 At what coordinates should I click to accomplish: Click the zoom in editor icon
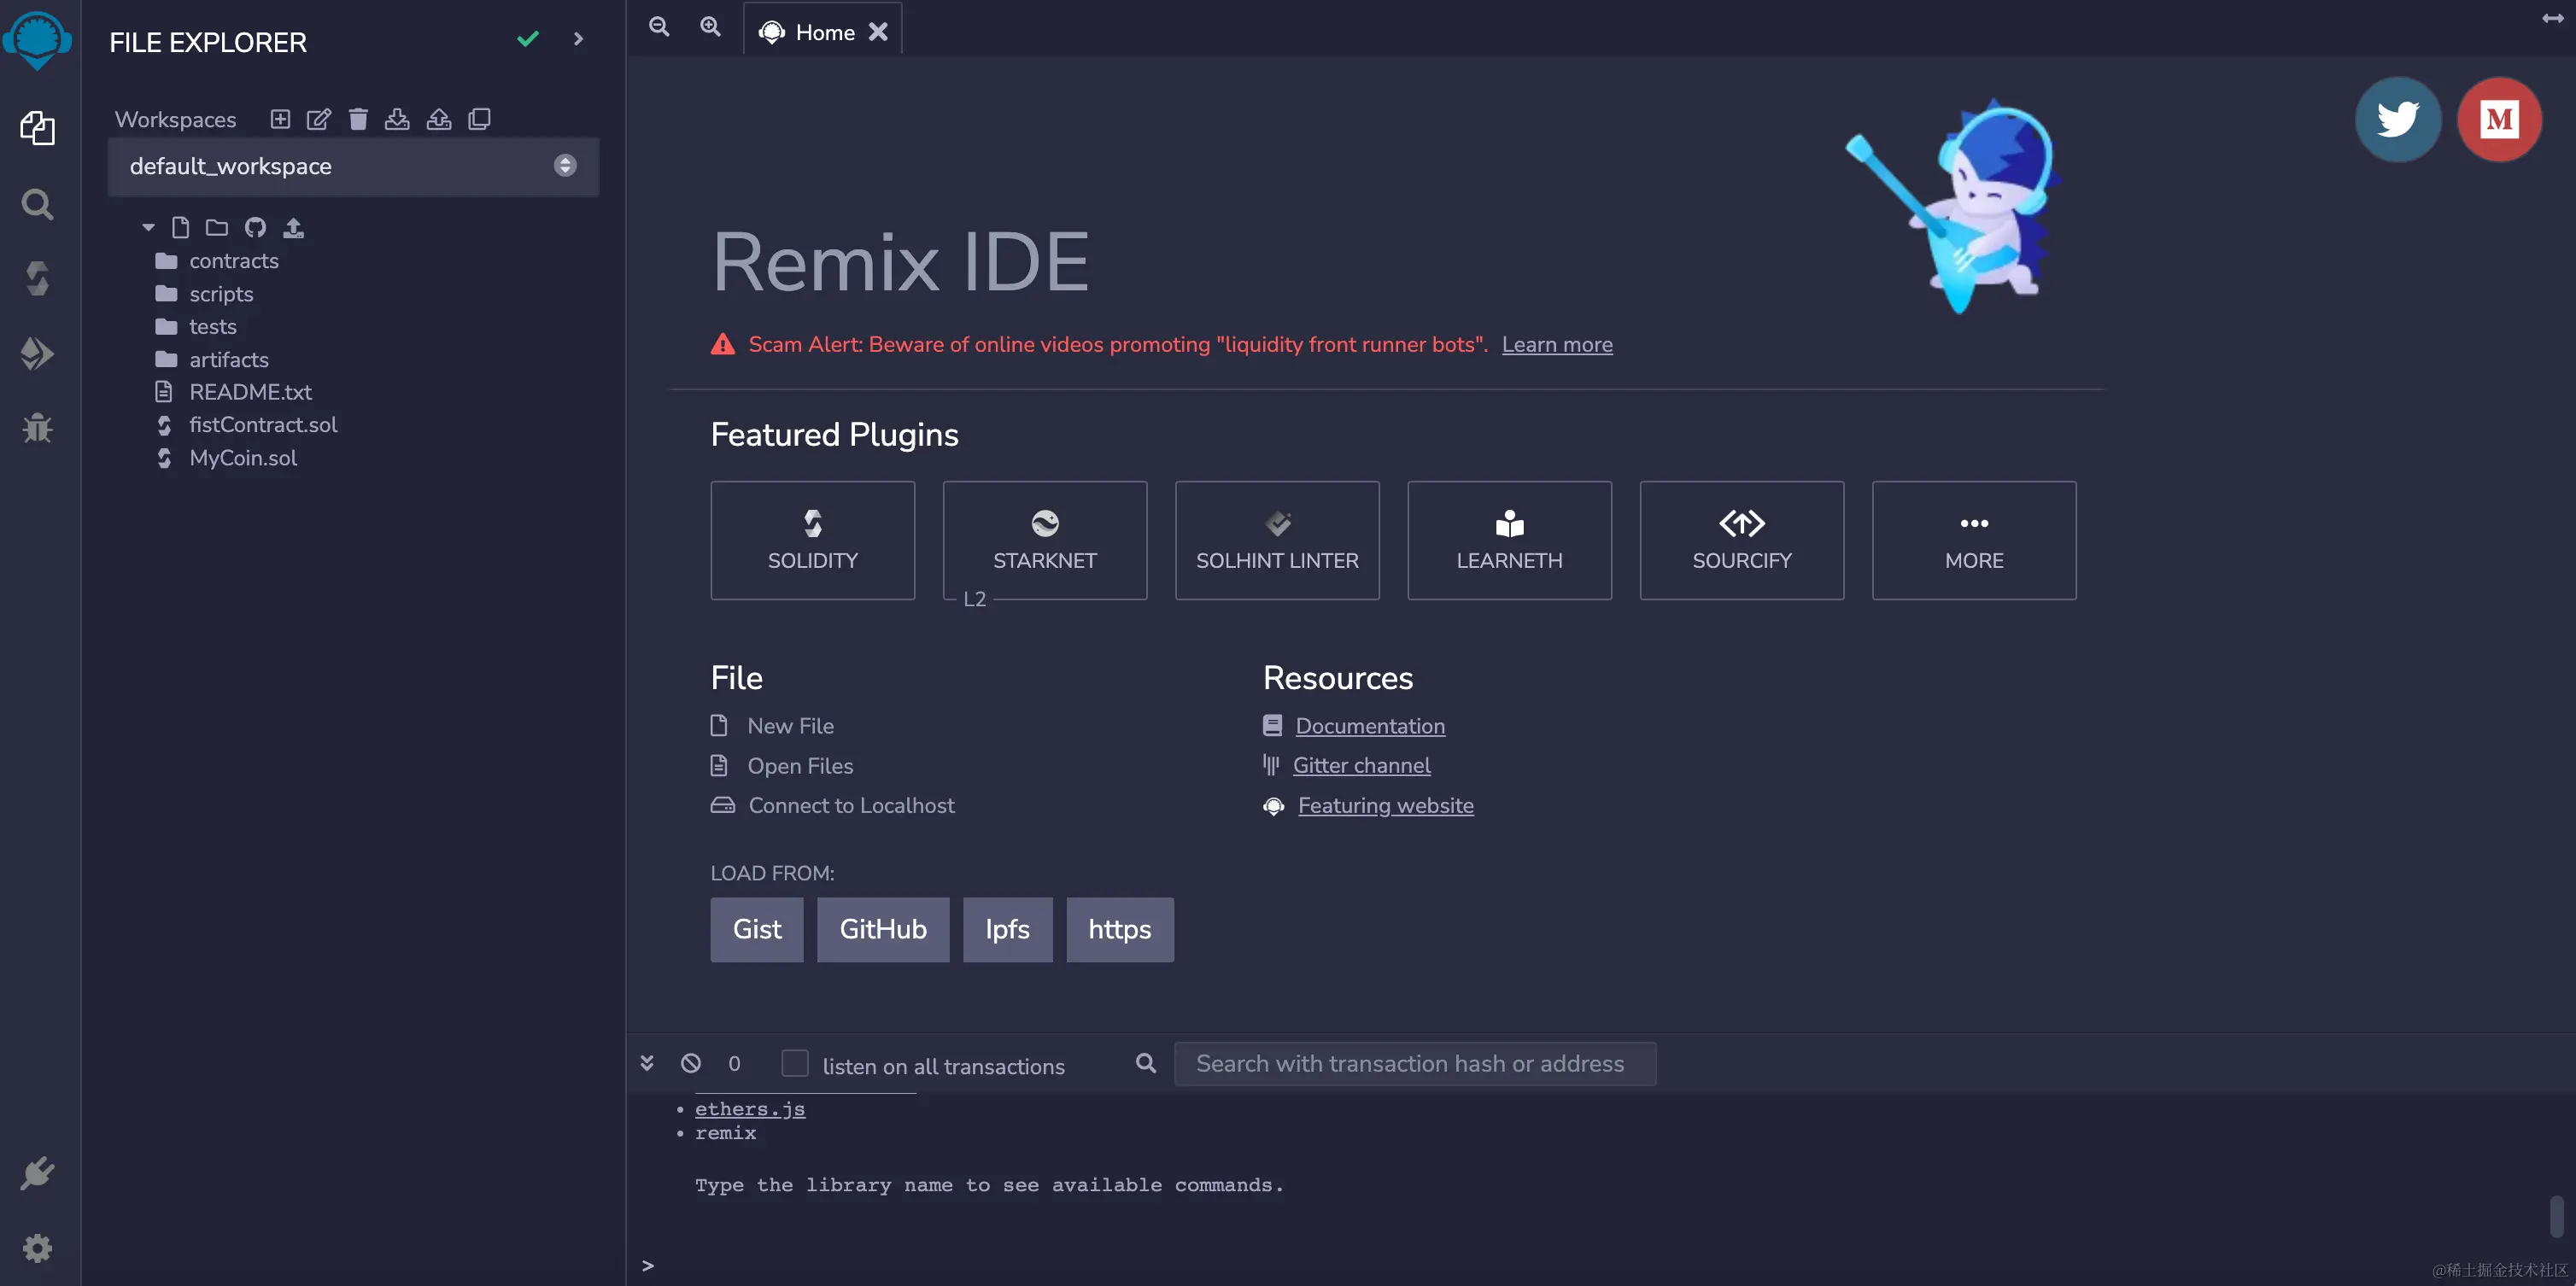click(x=710, y=27)
